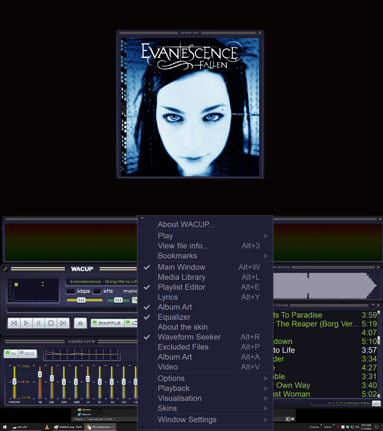The height and width of the screenshot is (431, 383).
Task: Click the WACUP main menu logo icon
Action: pos(6,269)
